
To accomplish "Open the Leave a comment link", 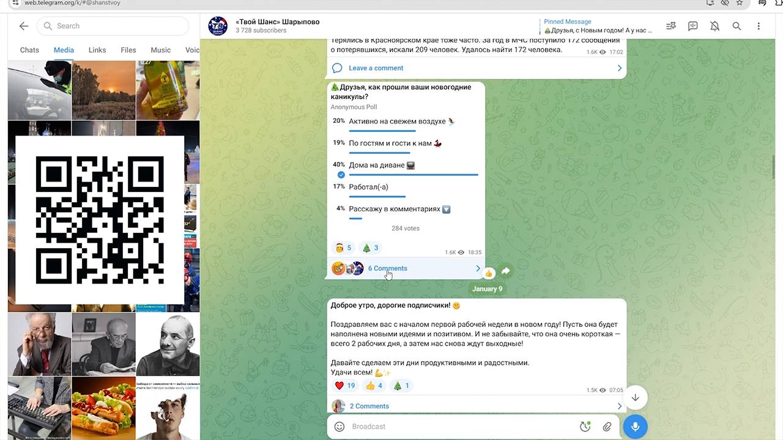I will [x=376, y=68].
